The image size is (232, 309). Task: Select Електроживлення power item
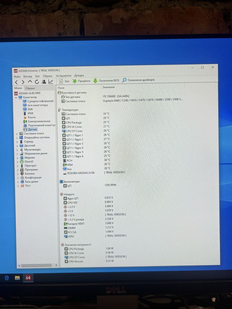[x=37, y=121]
